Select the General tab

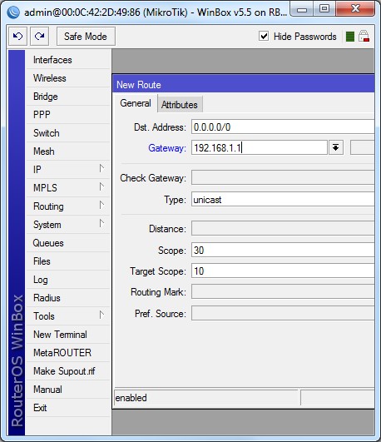(136, 103)
